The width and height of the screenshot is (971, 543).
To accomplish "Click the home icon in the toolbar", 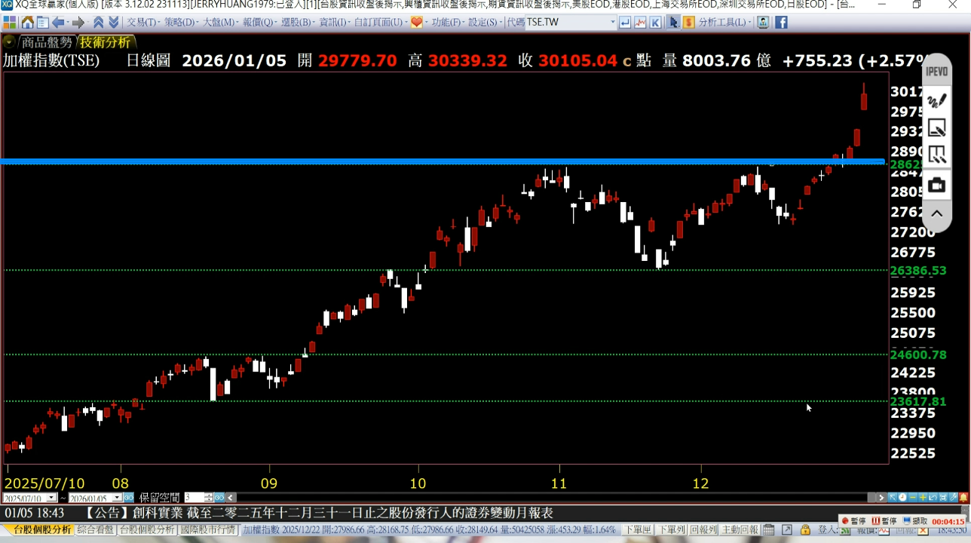I will [27, 23].
